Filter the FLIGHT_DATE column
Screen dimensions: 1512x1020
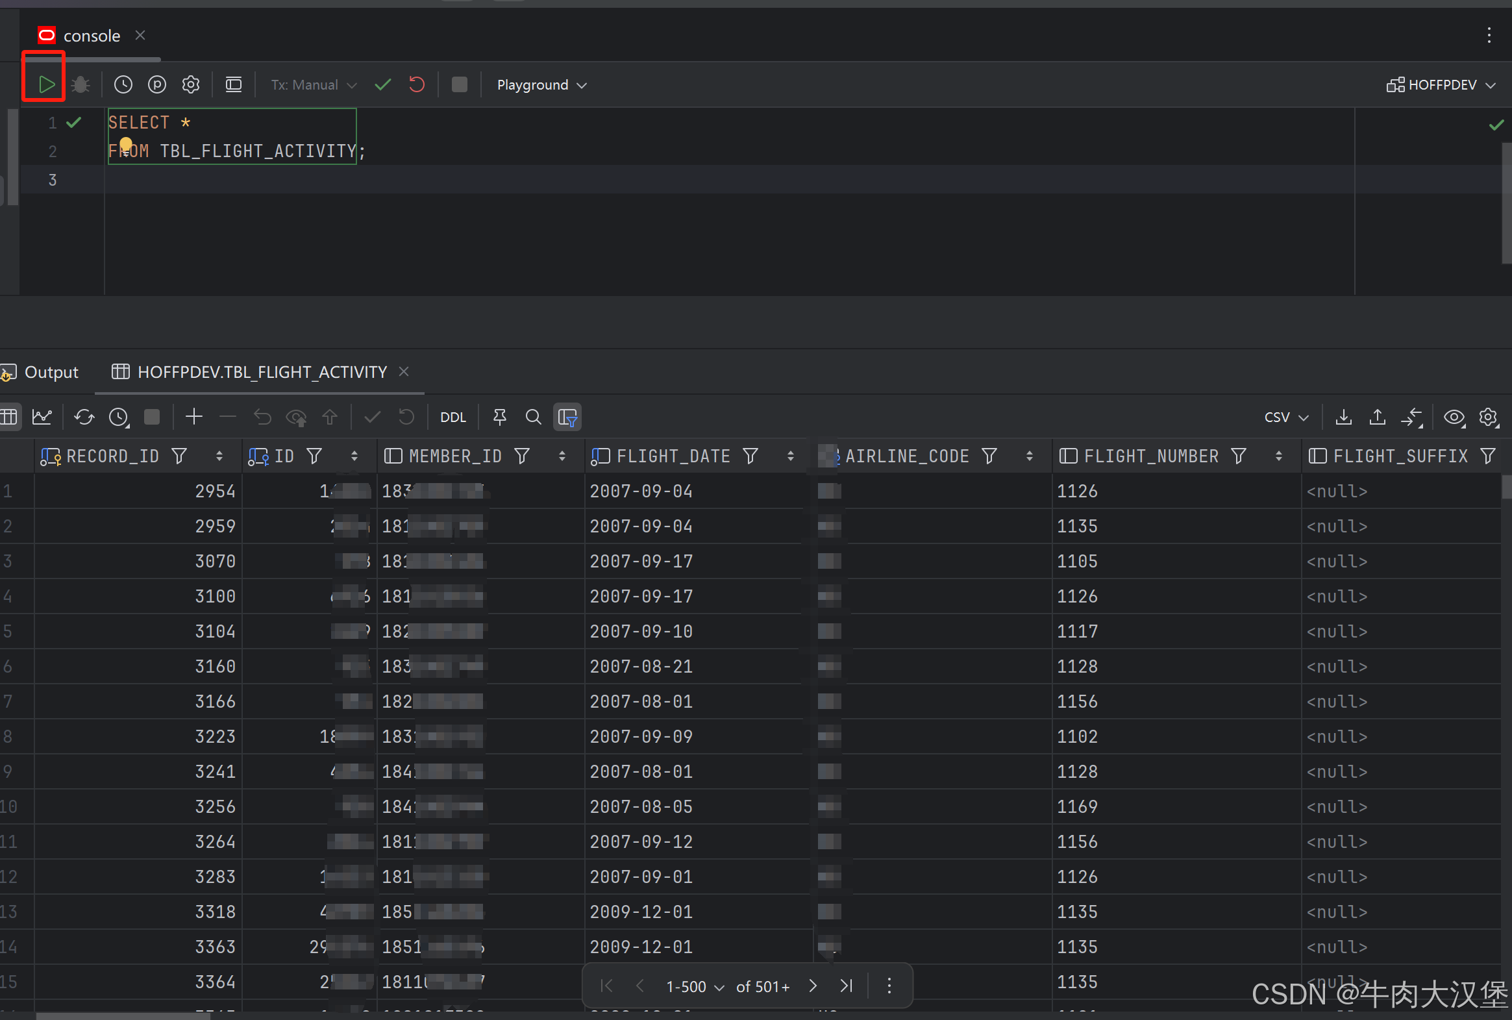(750, 456)
